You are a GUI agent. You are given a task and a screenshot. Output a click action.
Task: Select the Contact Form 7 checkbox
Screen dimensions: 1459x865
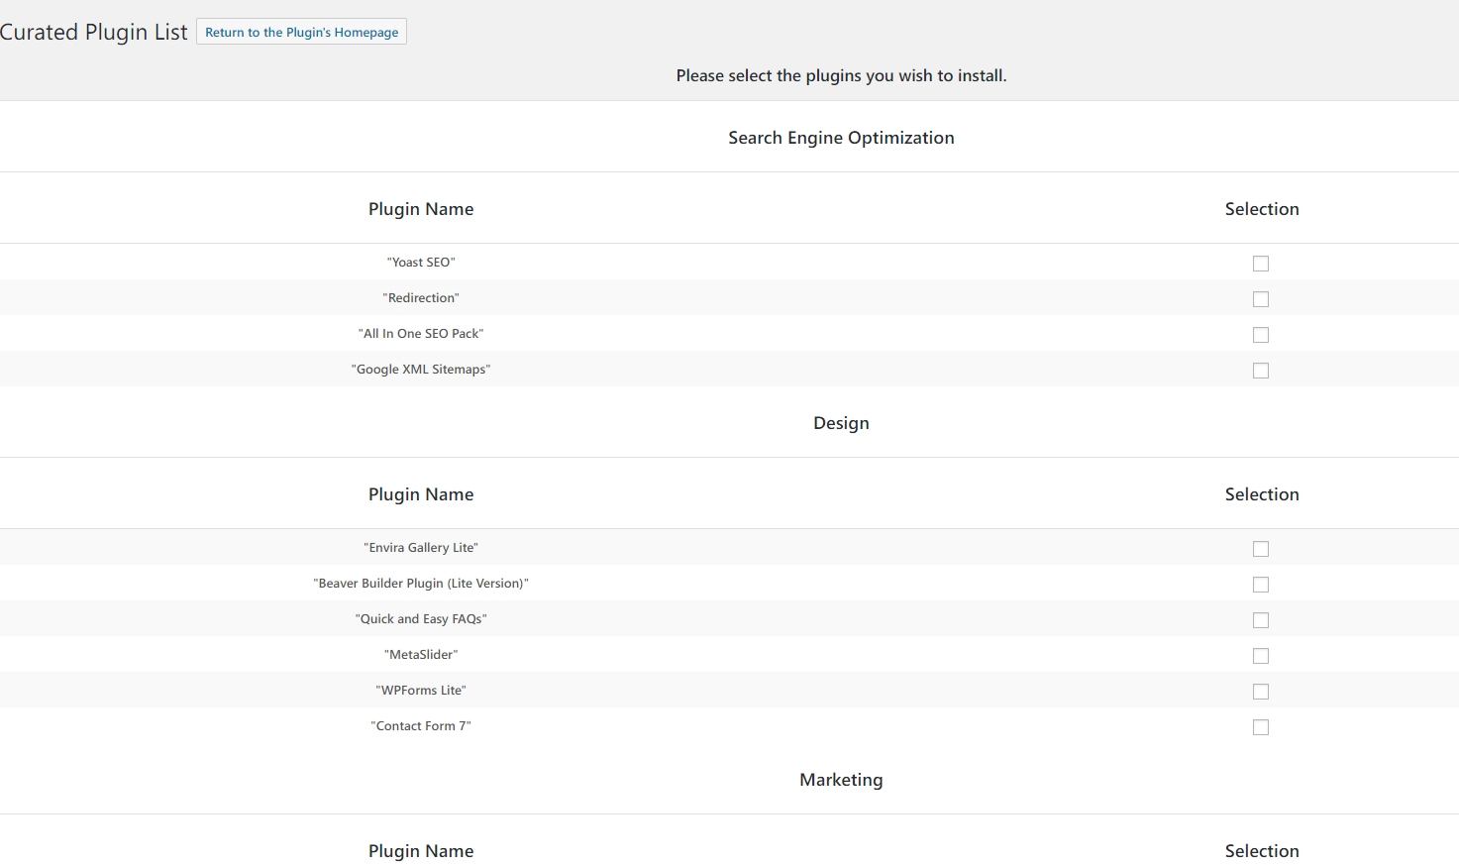point(1261,727)
